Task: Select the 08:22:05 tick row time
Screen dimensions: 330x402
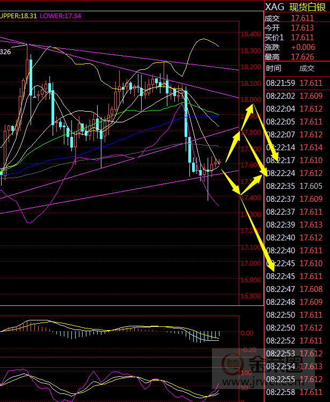Action: (x=281, y=121)
